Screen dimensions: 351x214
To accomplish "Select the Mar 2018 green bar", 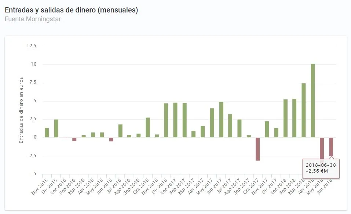I will (304, 110).
